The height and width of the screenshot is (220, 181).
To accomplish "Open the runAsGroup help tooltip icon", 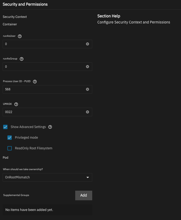I will point(22,59).
